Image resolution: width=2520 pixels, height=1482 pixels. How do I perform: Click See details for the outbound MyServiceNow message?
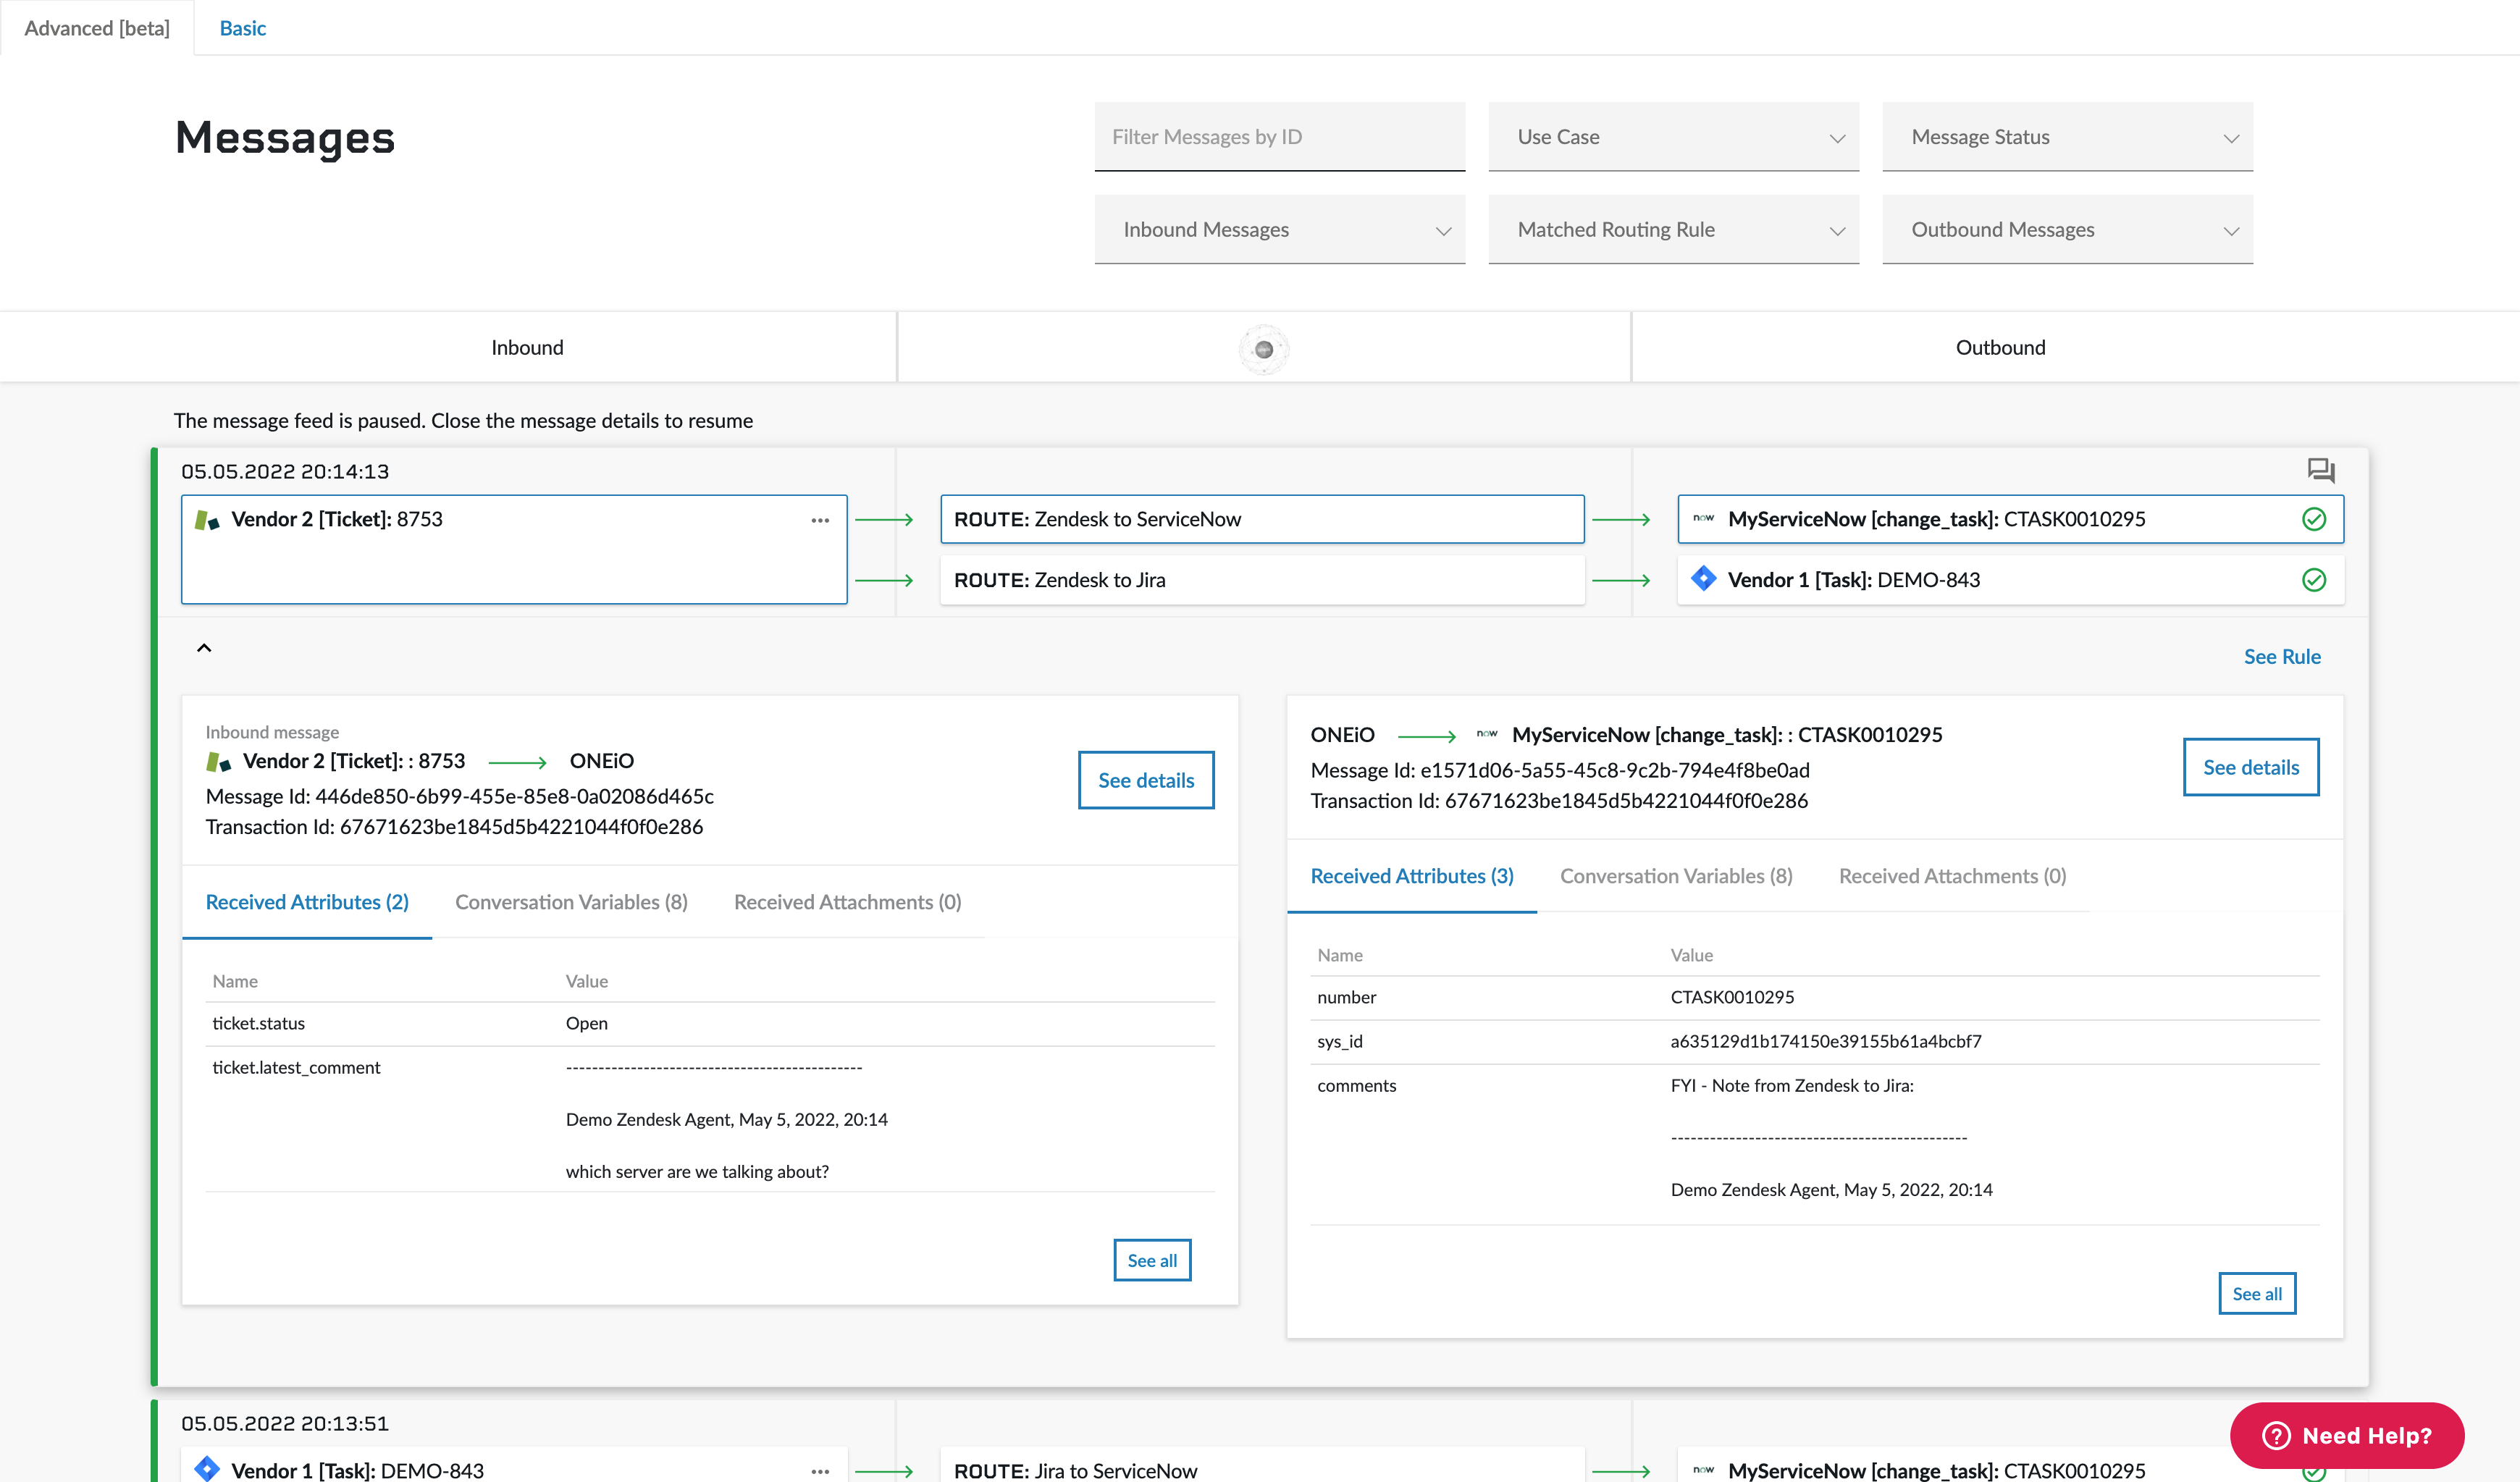[x=2251, y=767]
